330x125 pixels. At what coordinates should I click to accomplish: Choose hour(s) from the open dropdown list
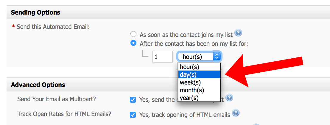point(199,67)
